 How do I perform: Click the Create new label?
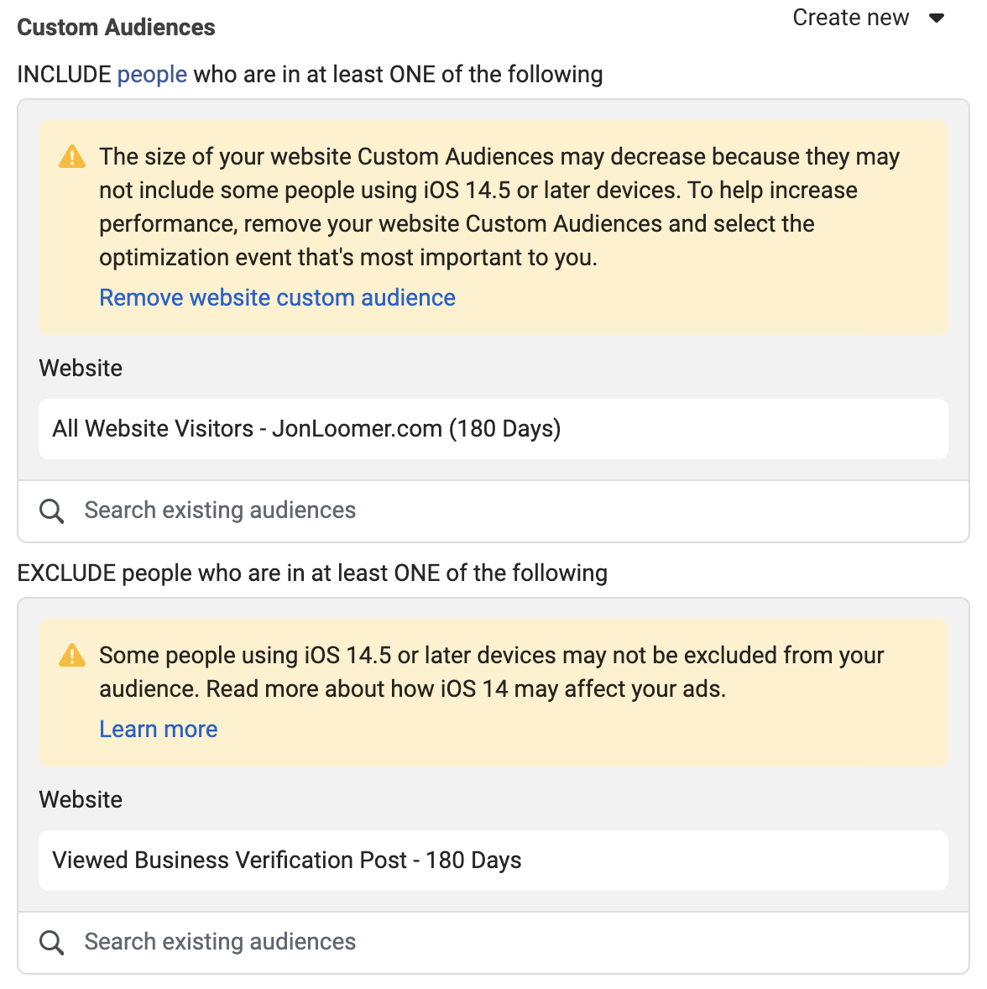pos(850,18)
